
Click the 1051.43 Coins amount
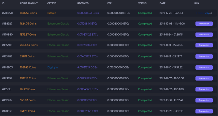tap(28, 68)
